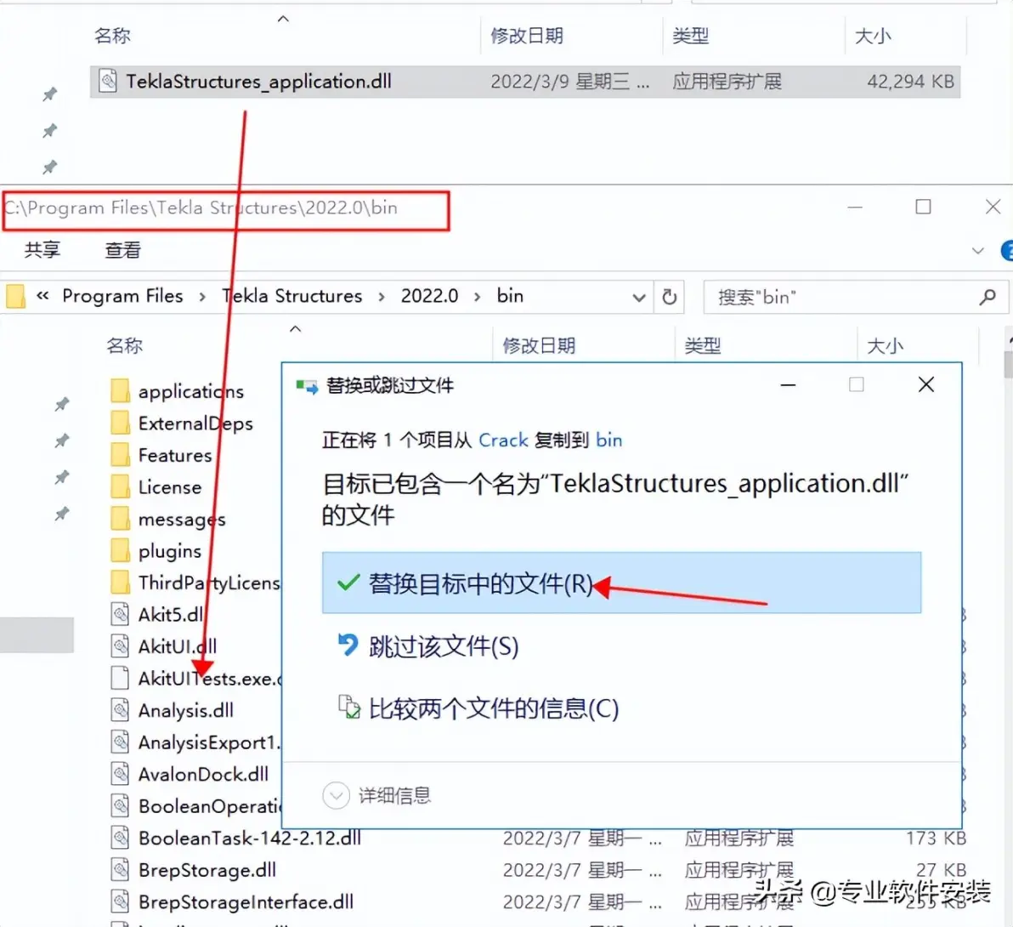Click the Crack source folder link
Screen dimensions: 1013x927
coord(503,441)
